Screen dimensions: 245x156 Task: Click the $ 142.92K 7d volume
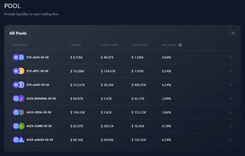click(139, 140)
